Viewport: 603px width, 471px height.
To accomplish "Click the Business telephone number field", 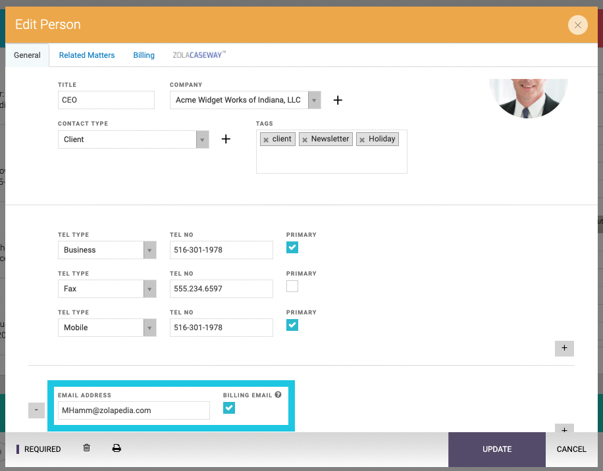I will [221, 250].
